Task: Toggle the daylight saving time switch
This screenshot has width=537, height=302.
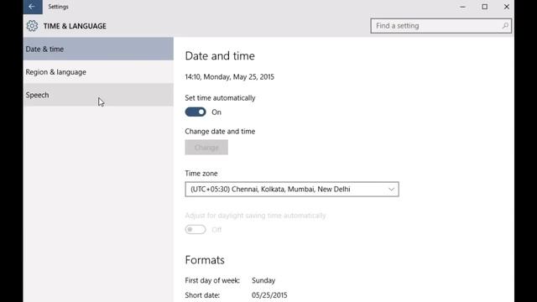Action: coord(196,229)
